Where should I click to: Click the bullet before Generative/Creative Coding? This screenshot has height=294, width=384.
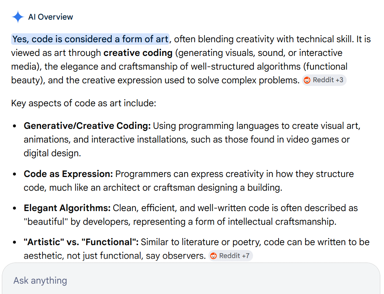click(14, 126)
